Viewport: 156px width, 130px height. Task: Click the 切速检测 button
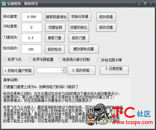point(55,27)
